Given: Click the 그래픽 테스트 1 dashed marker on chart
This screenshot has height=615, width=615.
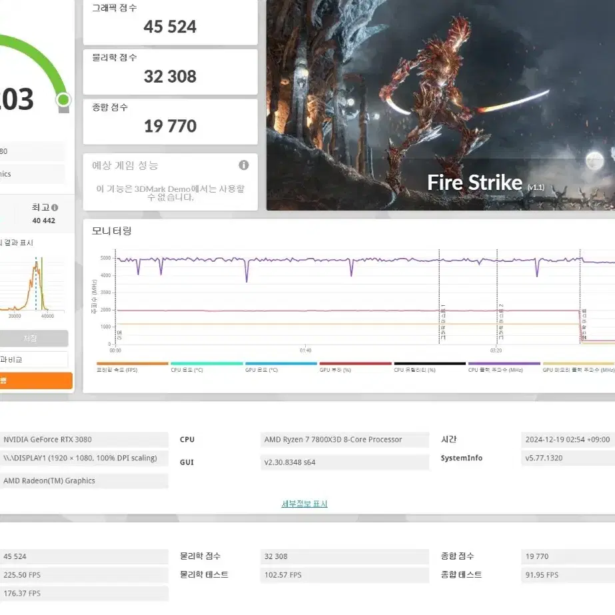Looking at the screenshot, I should coord(439,297).
